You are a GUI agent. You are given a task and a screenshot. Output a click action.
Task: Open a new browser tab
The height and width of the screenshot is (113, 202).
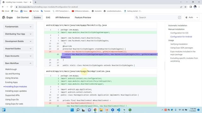35,2
